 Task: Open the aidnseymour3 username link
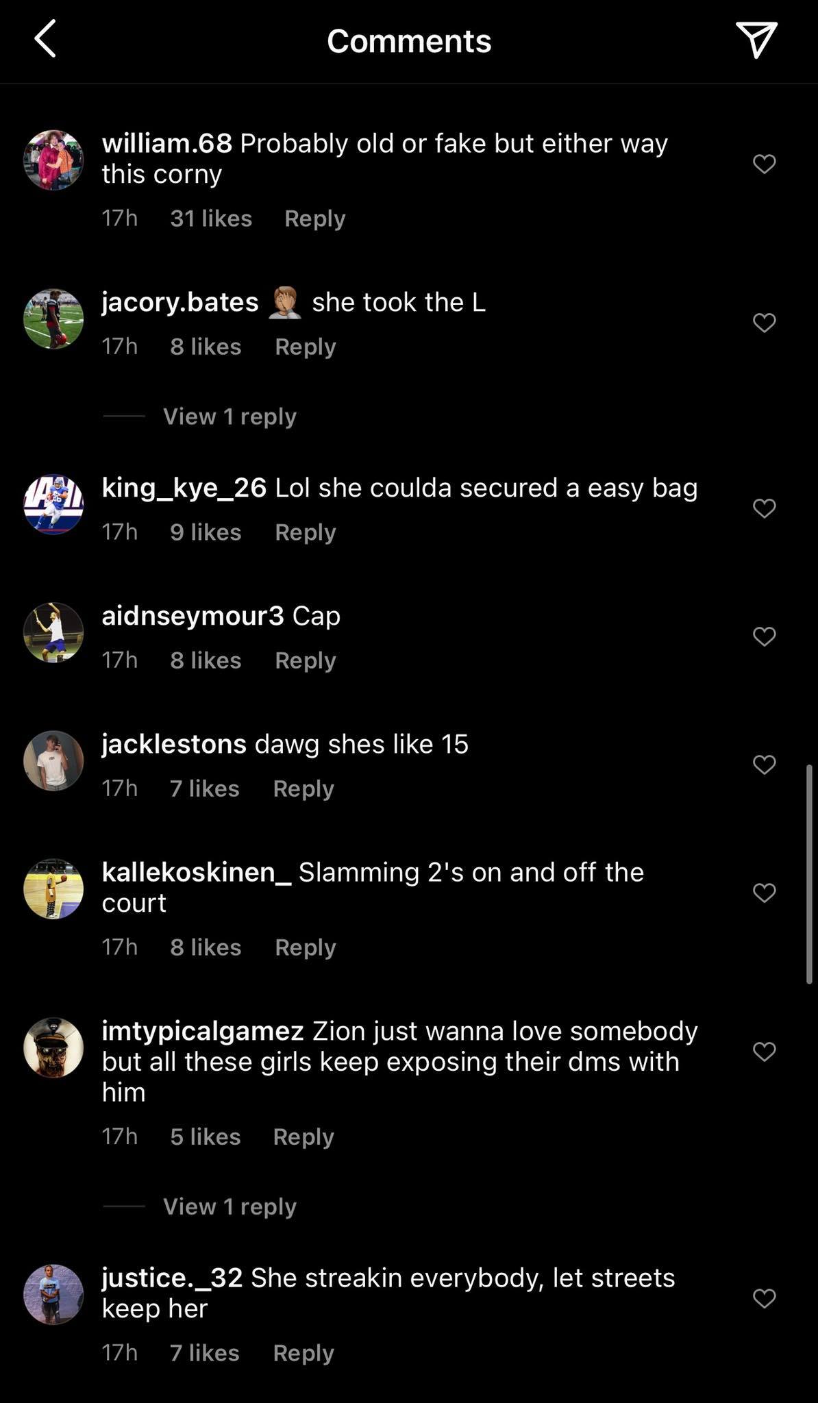(x=193, y=616)
